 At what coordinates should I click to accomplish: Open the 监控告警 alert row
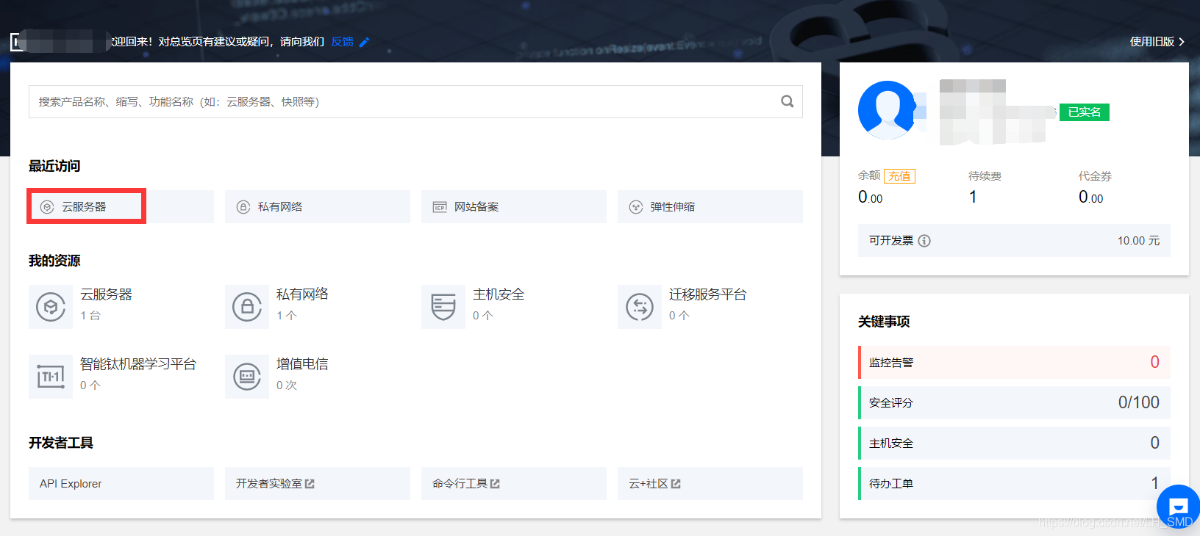(x=1013, y=363)
